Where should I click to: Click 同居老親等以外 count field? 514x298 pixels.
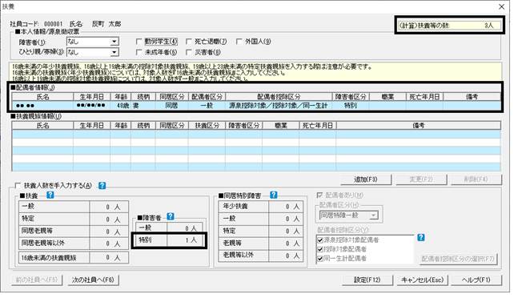109,244
